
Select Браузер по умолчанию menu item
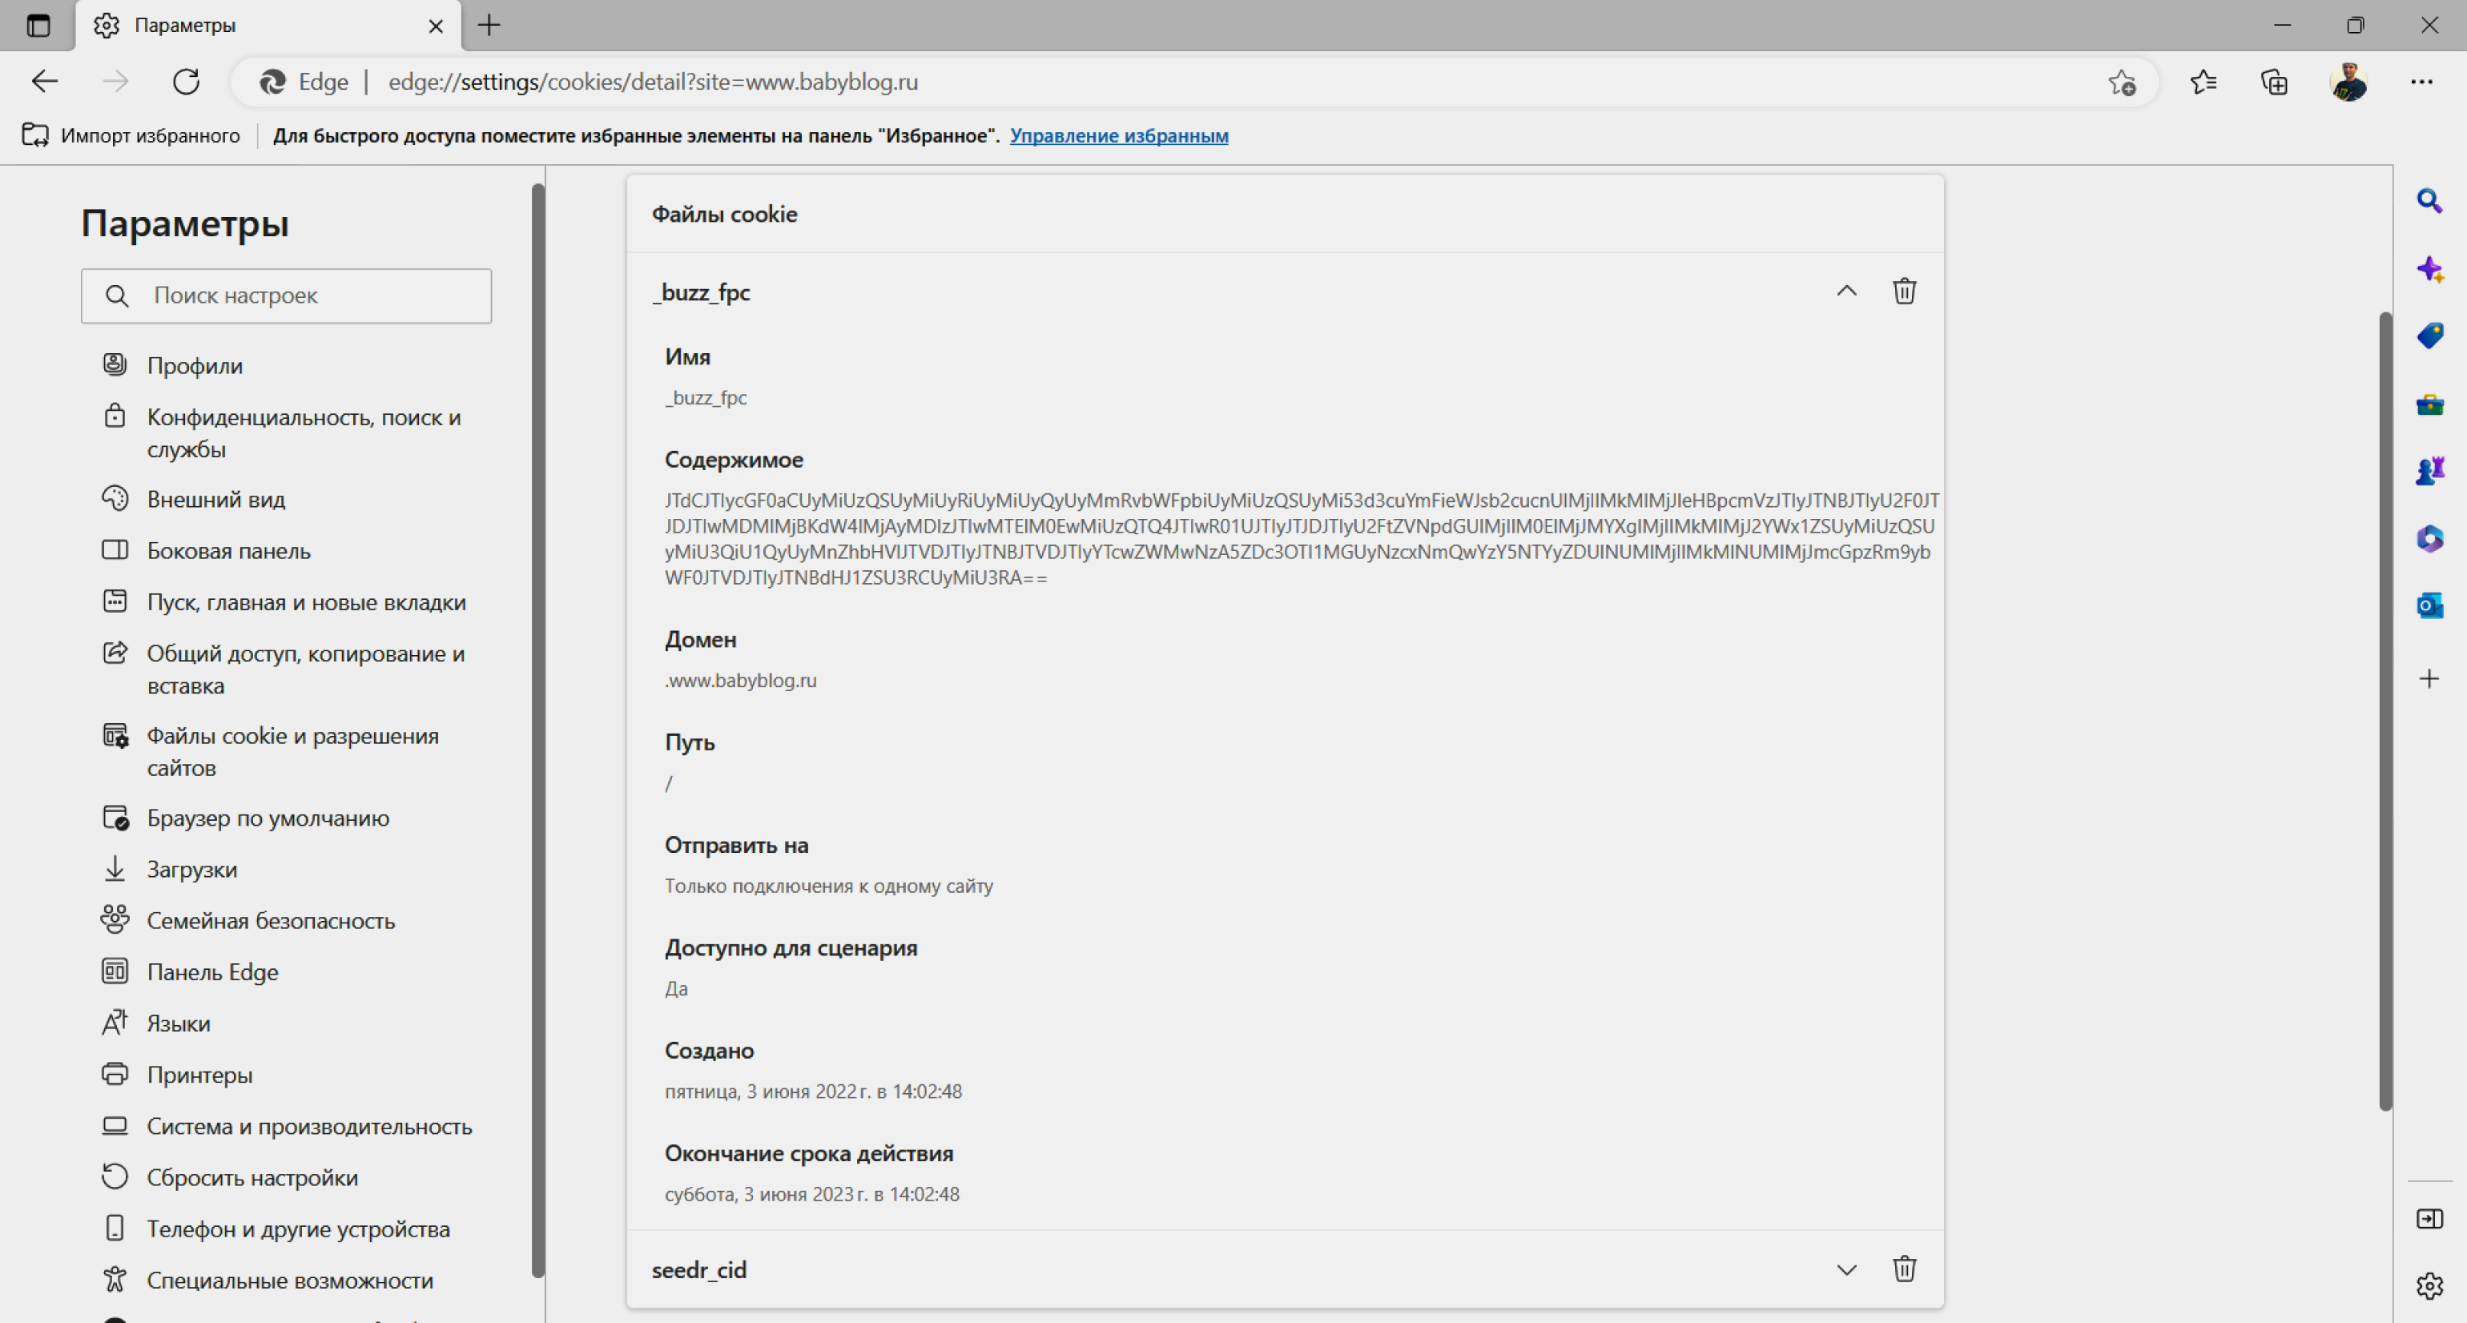click(x=268, y=818)
